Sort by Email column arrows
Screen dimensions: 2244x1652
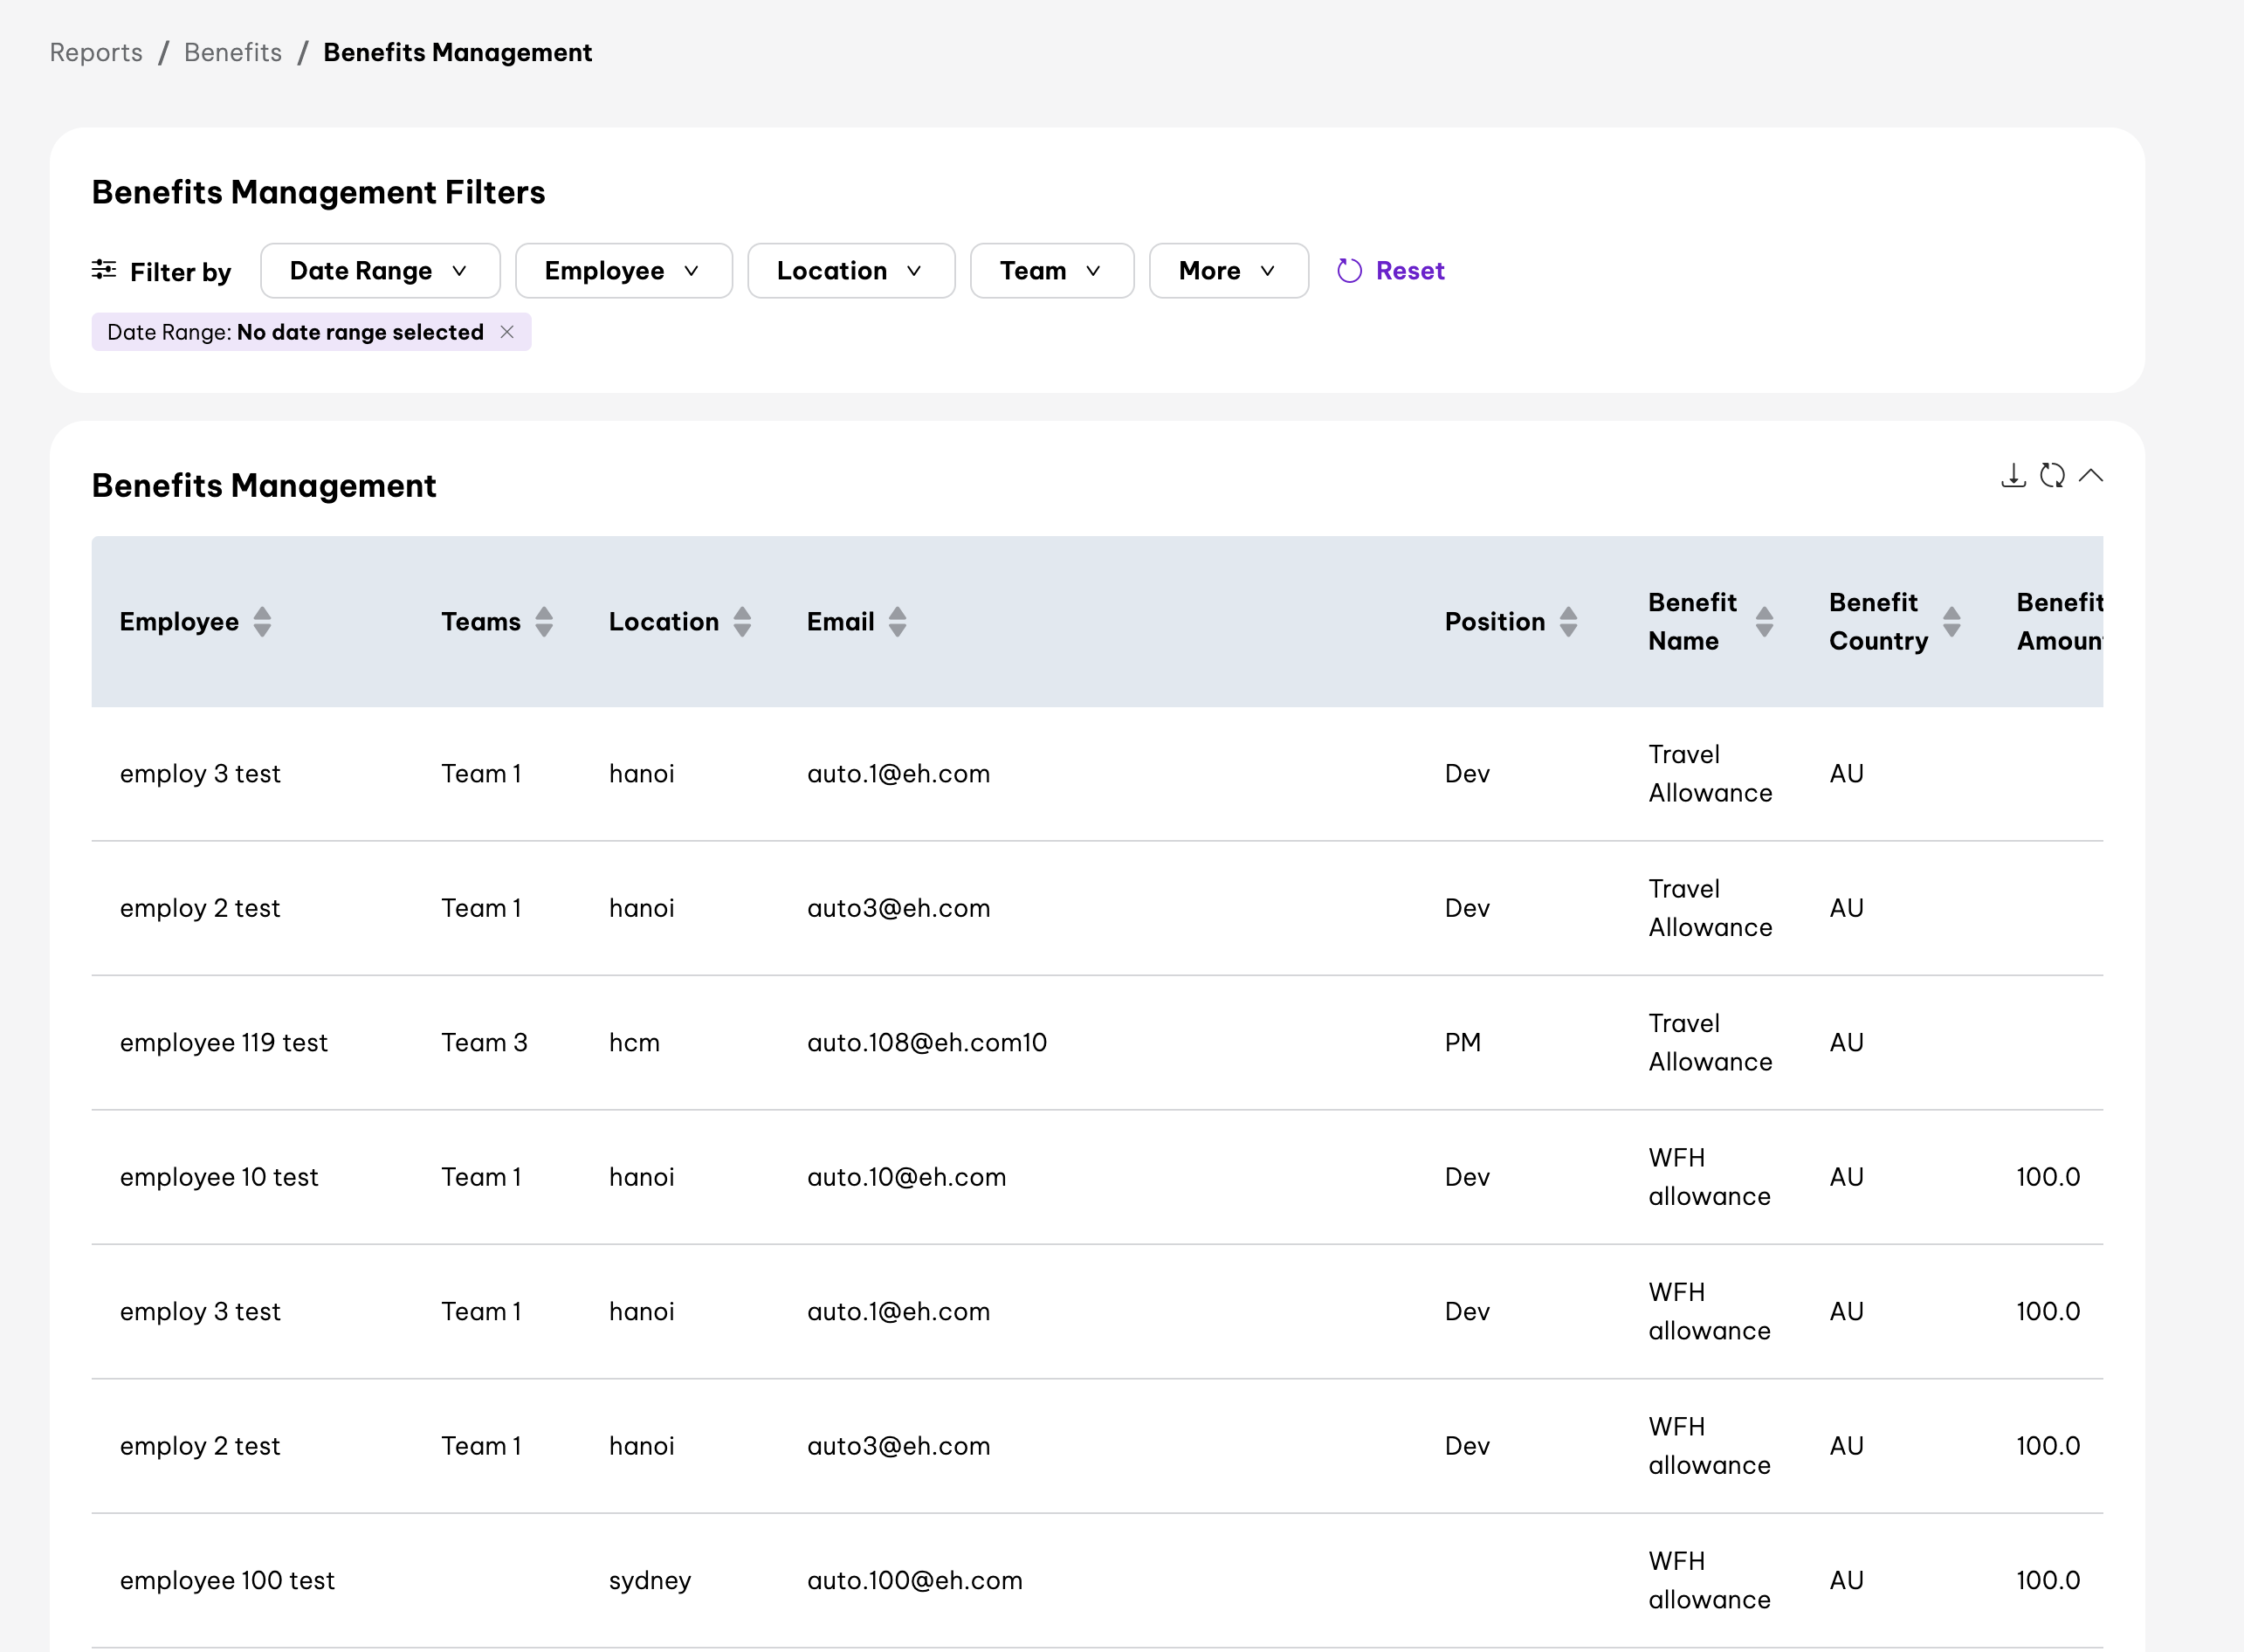click(898, 621)
